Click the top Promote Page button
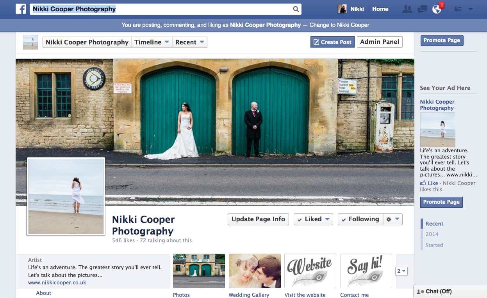 coord(442,41)
